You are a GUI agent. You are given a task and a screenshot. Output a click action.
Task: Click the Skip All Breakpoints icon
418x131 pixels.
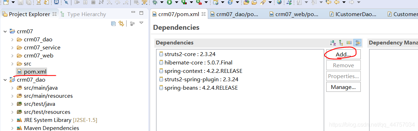[66, 2]
